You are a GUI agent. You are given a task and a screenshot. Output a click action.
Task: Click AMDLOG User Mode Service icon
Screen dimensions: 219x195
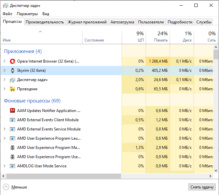click(x=12, y=166)
